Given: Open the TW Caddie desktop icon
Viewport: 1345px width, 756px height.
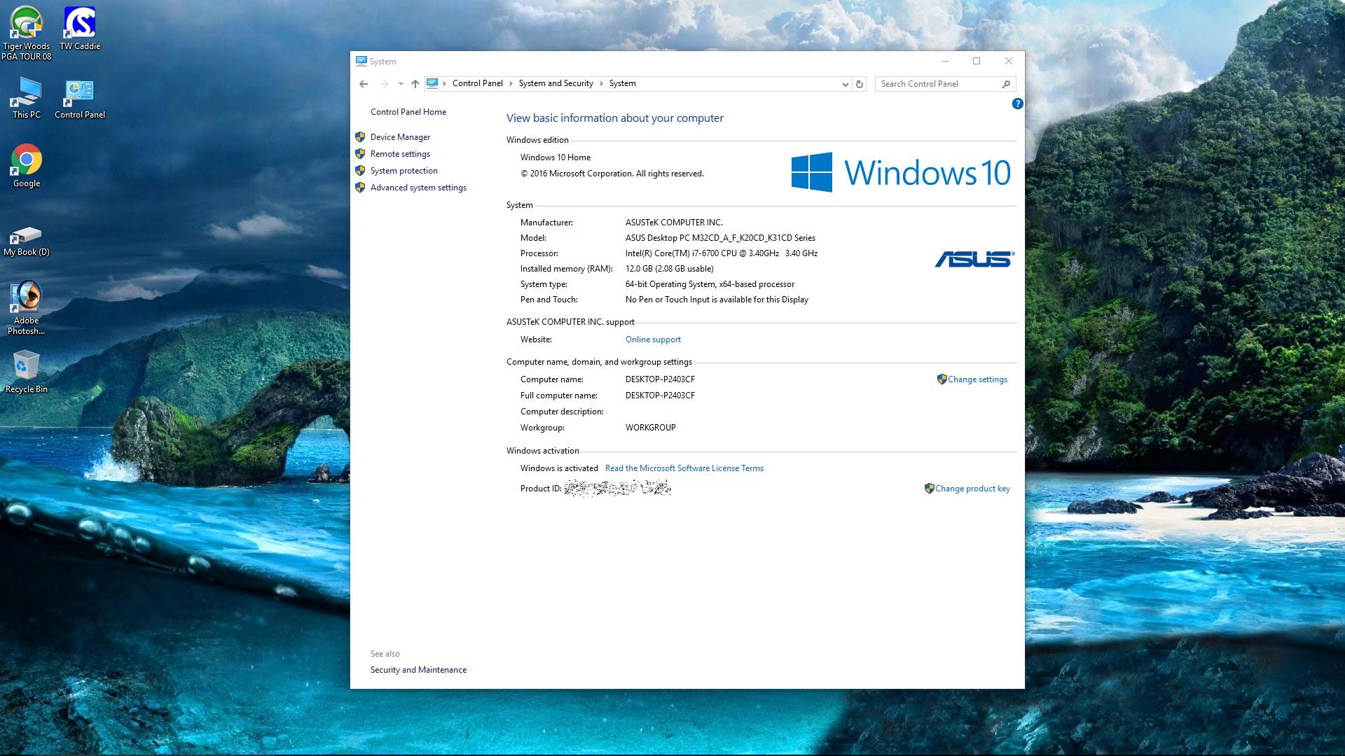Looking at the screenshot, I should click(80, 28).
